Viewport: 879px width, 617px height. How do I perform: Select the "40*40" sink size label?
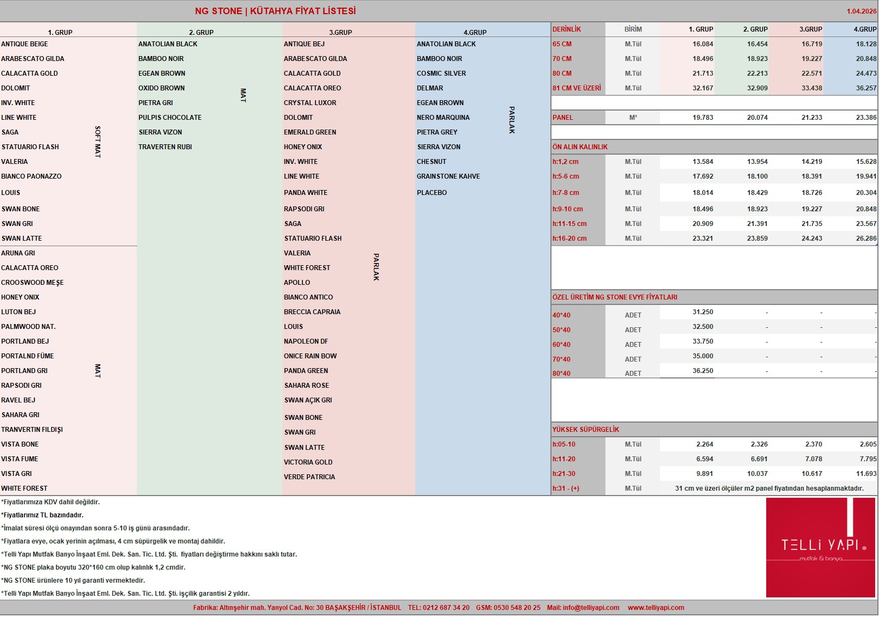coord(561,315)
